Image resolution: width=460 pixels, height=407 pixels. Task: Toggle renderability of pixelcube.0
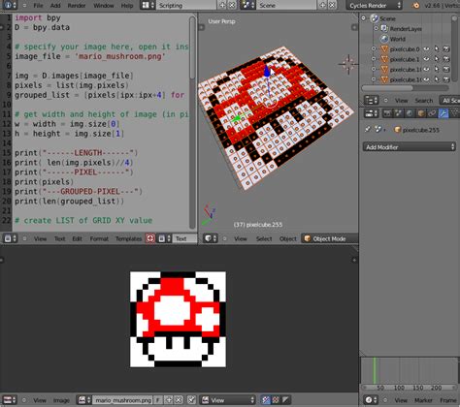pyautogui.click(x=446, y=48)
